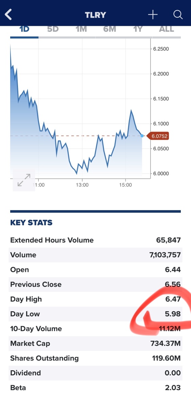
Task: Tap the back arrow icon
Action: click(8, 15)
